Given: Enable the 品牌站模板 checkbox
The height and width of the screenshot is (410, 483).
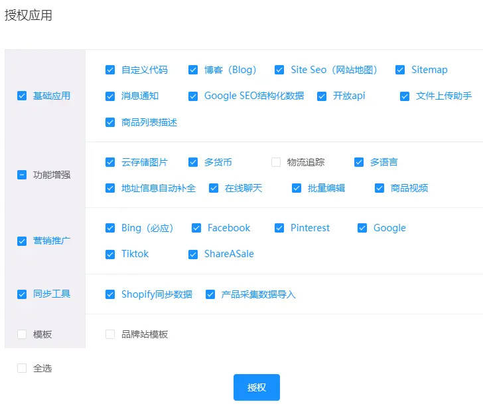Looking at the screenshot, I should 110,334.
